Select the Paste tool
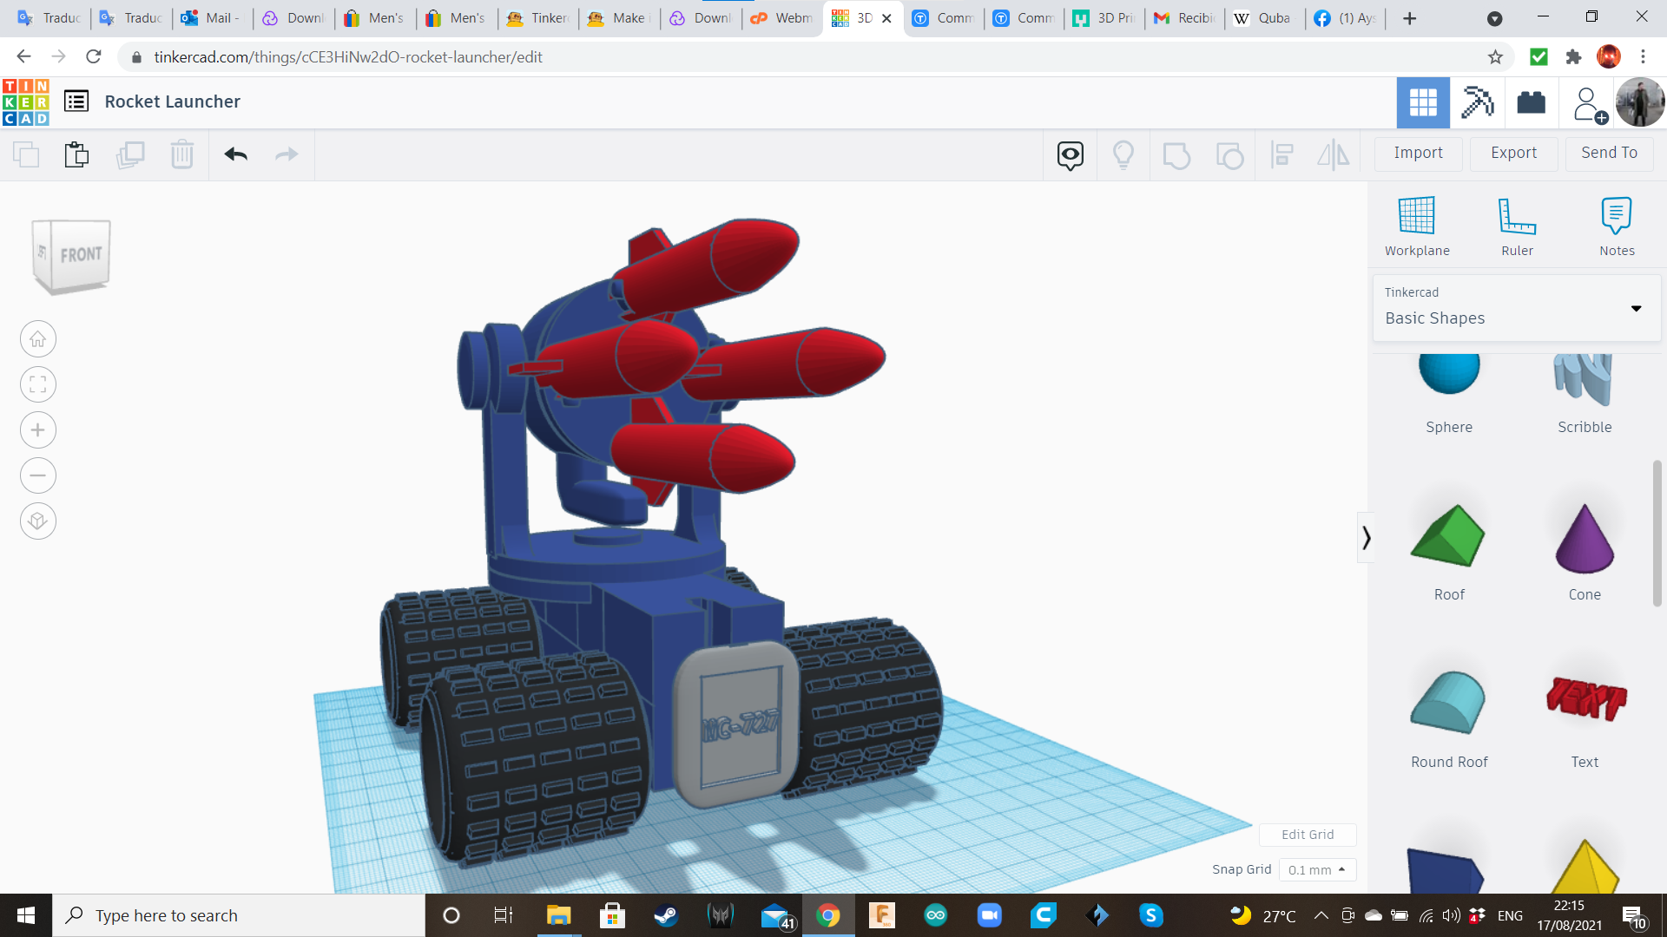The width and height of the screenshot is (1667, 937). click(x=76, y=154)
